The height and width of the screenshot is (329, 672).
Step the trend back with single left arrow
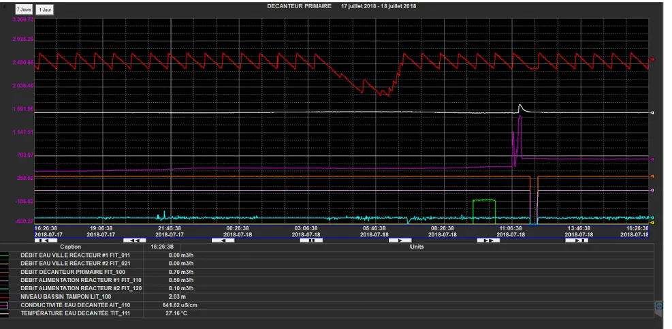pos(223,240)
